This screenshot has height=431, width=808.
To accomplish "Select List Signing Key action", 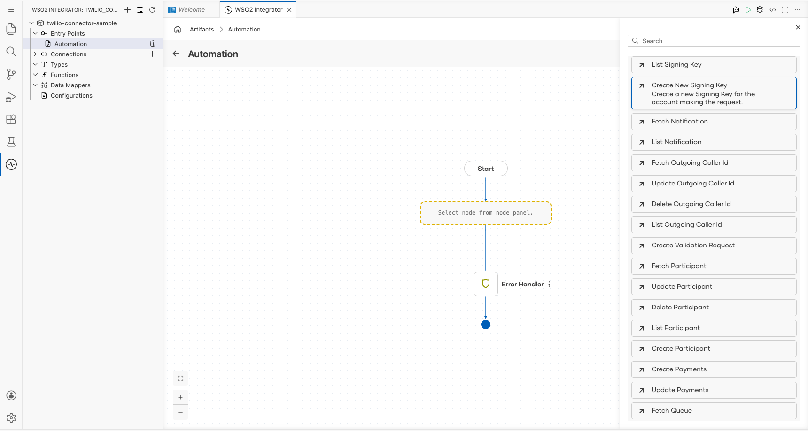I will [714, 65].
